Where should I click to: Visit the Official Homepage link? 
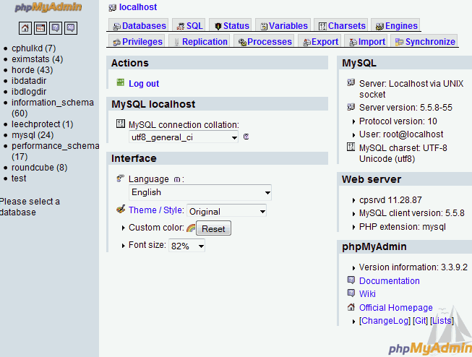click(x=396, y=307)
